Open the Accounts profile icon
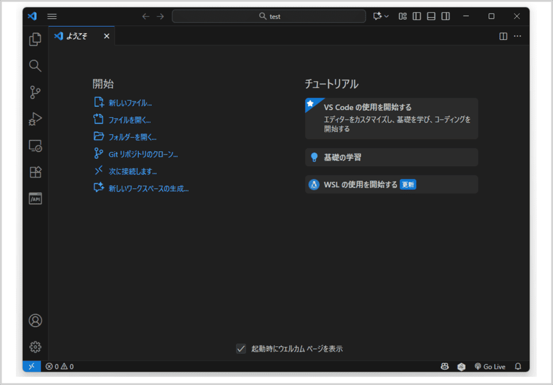The height and width of the screenshot is (385, 553). [35, 320]
